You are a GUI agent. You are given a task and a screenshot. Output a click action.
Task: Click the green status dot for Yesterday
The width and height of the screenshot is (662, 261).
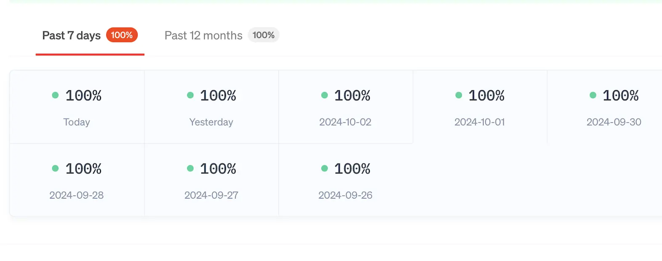tap(190, 95)
